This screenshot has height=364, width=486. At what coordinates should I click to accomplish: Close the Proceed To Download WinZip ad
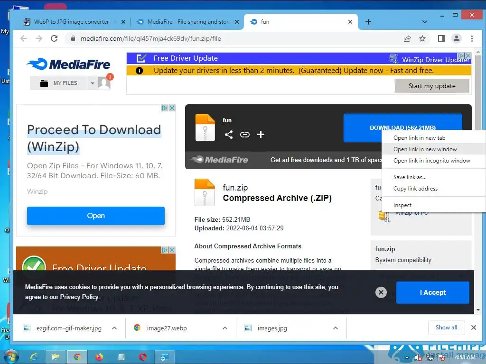tap(172, 108)
